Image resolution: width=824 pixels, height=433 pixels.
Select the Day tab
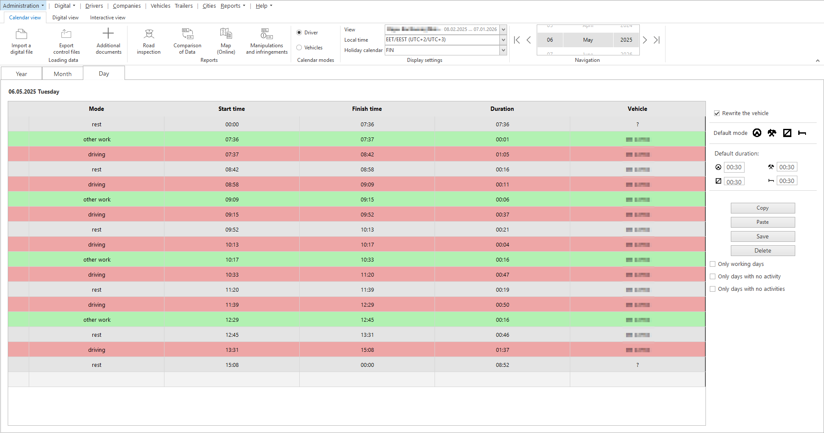click(x=104, y=73)
